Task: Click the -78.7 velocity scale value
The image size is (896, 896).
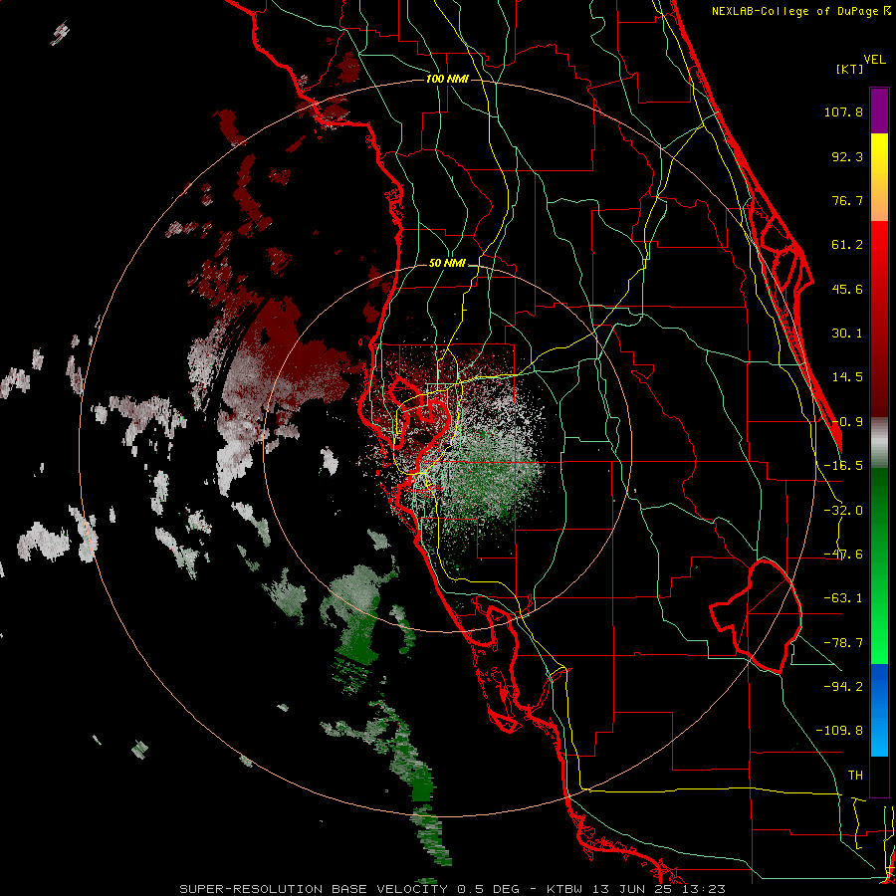Action: (x=843, y=643)
